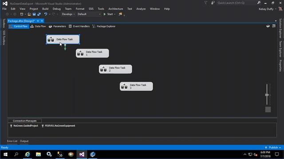Click the Variables icon at designer top right
This screenshot has width=284, height=159.
click(x=268, y=26)
